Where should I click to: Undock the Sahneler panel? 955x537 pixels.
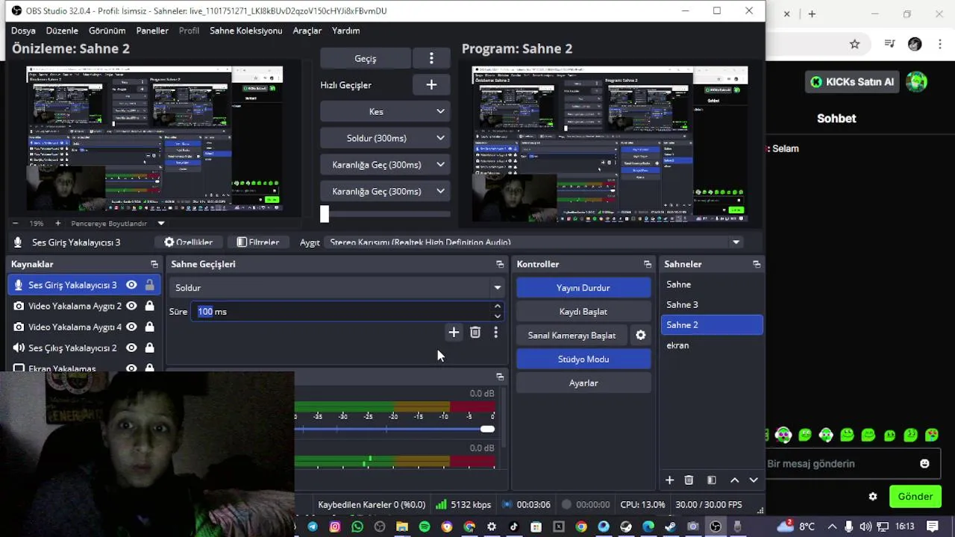click(757, 264)
